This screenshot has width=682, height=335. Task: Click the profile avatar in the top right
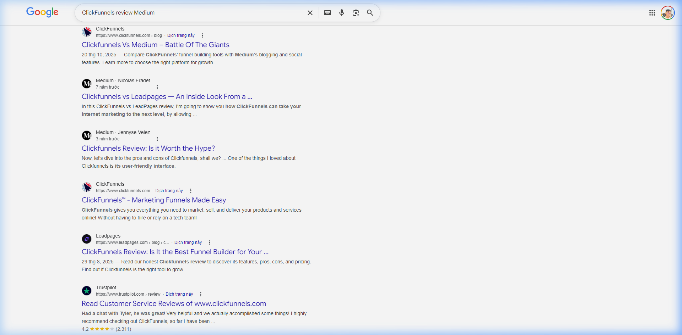(668, 12)
